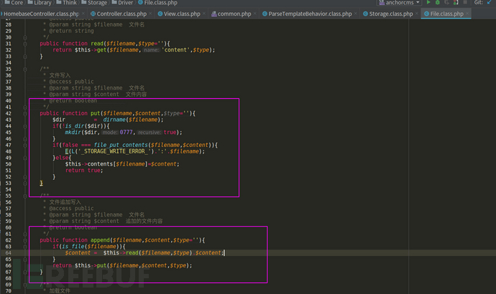Image resolution: width=496 pixels, height=294 pixels.
Task: Collapse the doc comment starting at line 35
Action: [25, 69]
